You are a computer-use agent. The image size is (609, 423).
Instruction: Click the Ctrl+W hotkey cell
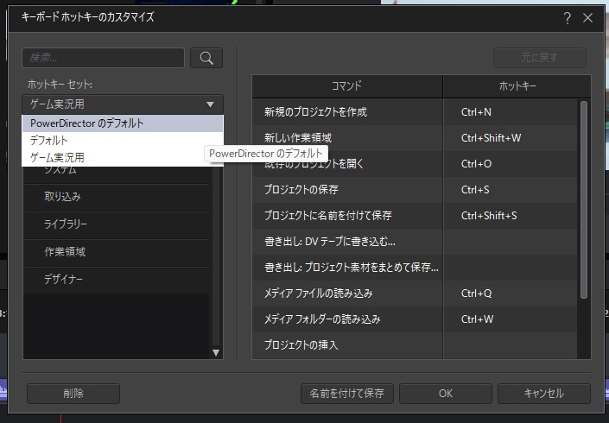point(511,319)
